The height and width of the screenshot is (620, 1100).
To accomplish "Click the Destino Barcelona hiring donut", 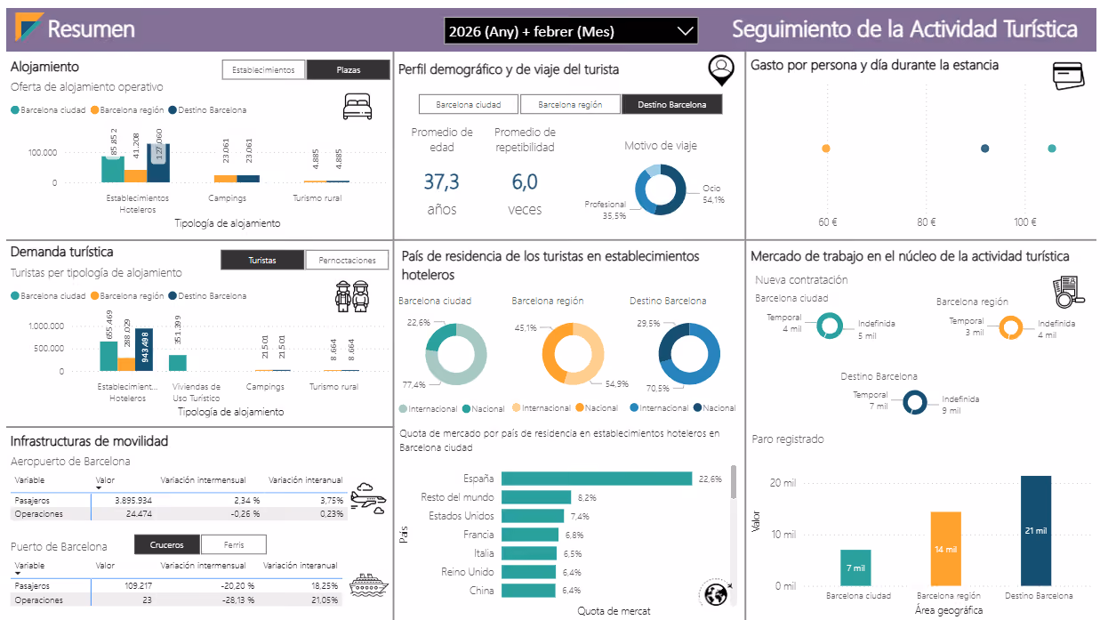I will point(915,403).
